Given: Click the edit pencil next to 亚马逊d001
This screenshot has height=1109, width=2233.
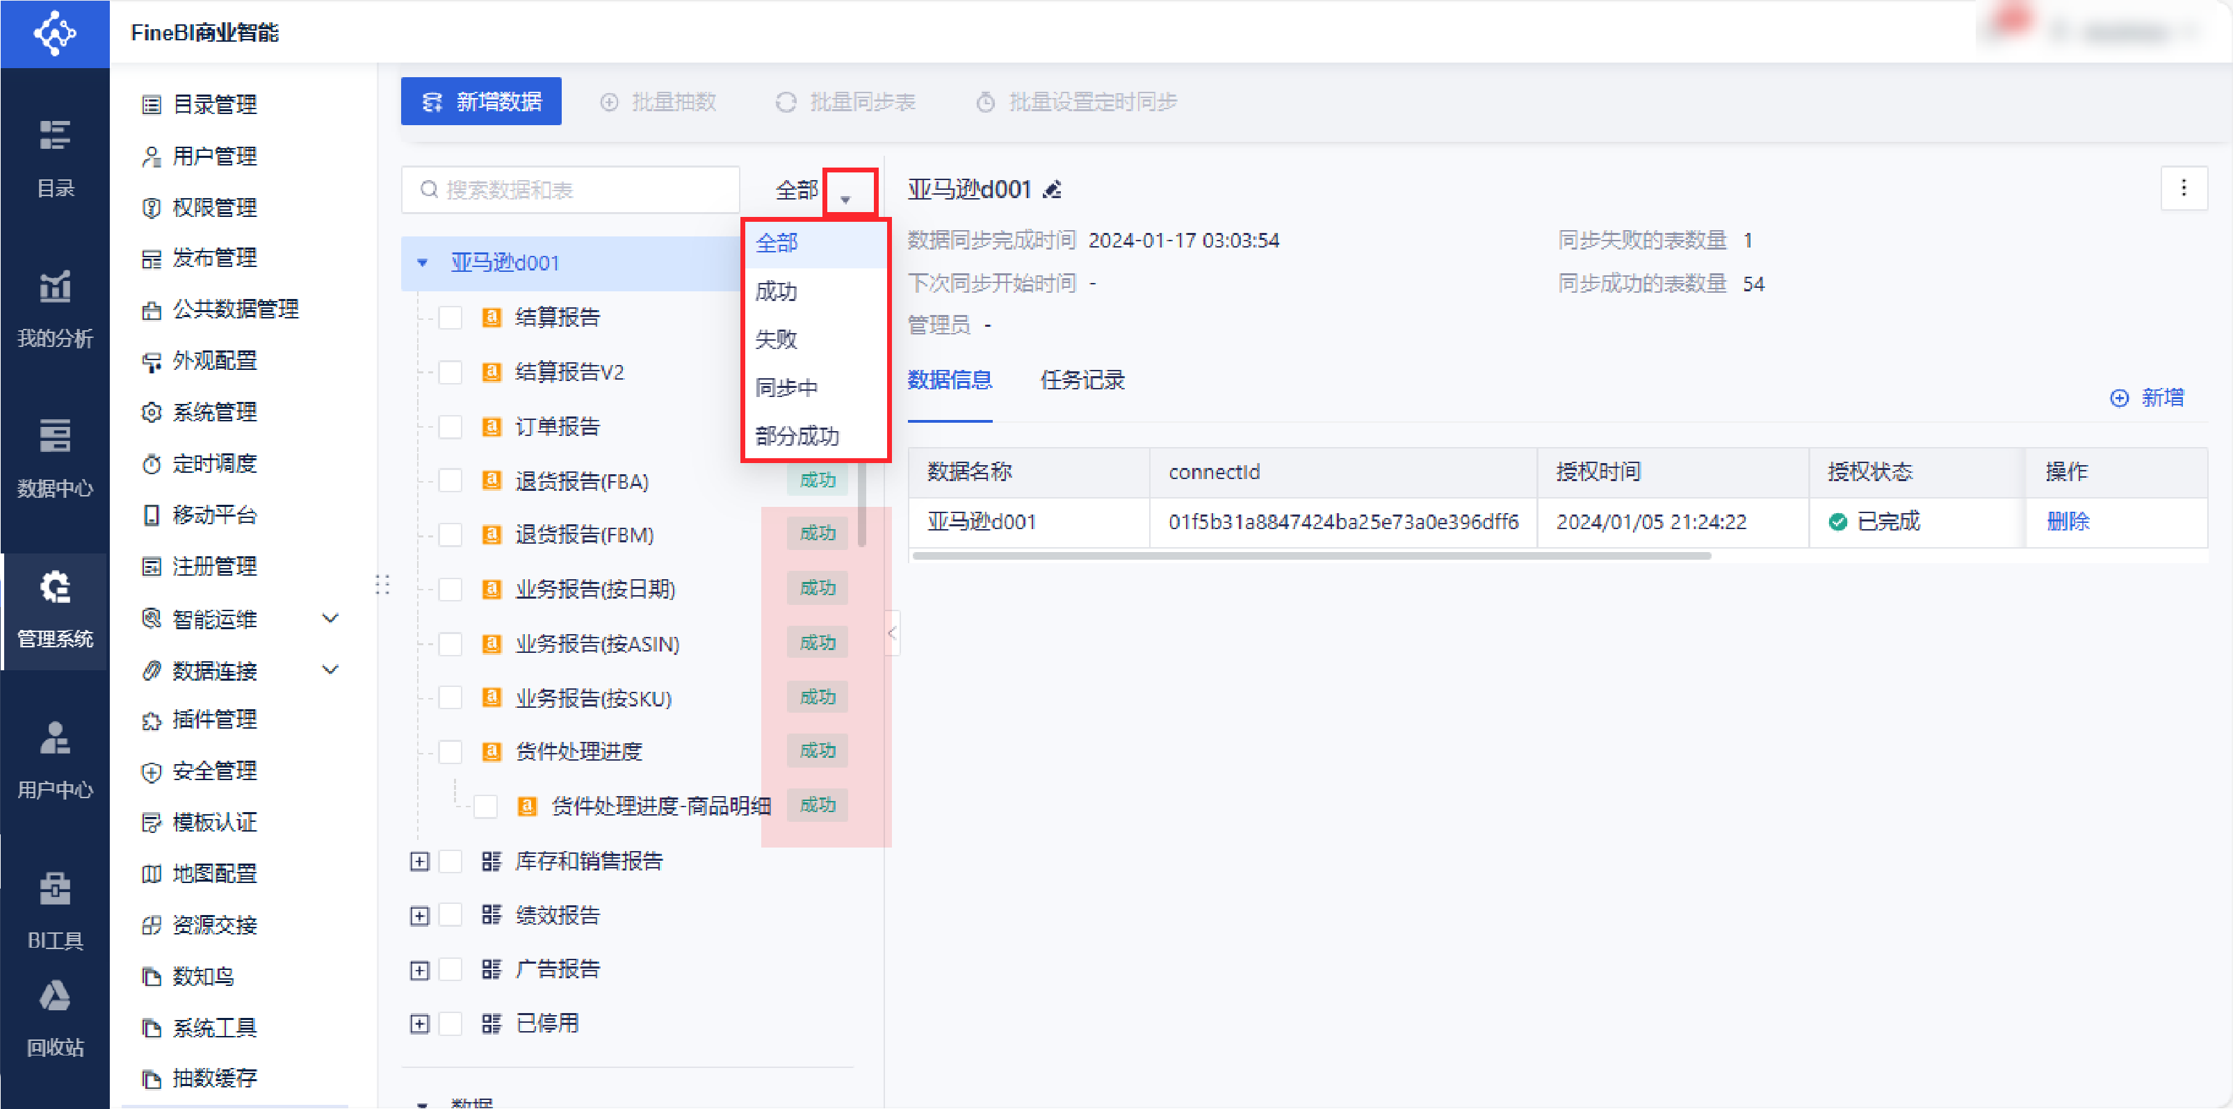Looking at the screenshot, I should point(1051,190).
